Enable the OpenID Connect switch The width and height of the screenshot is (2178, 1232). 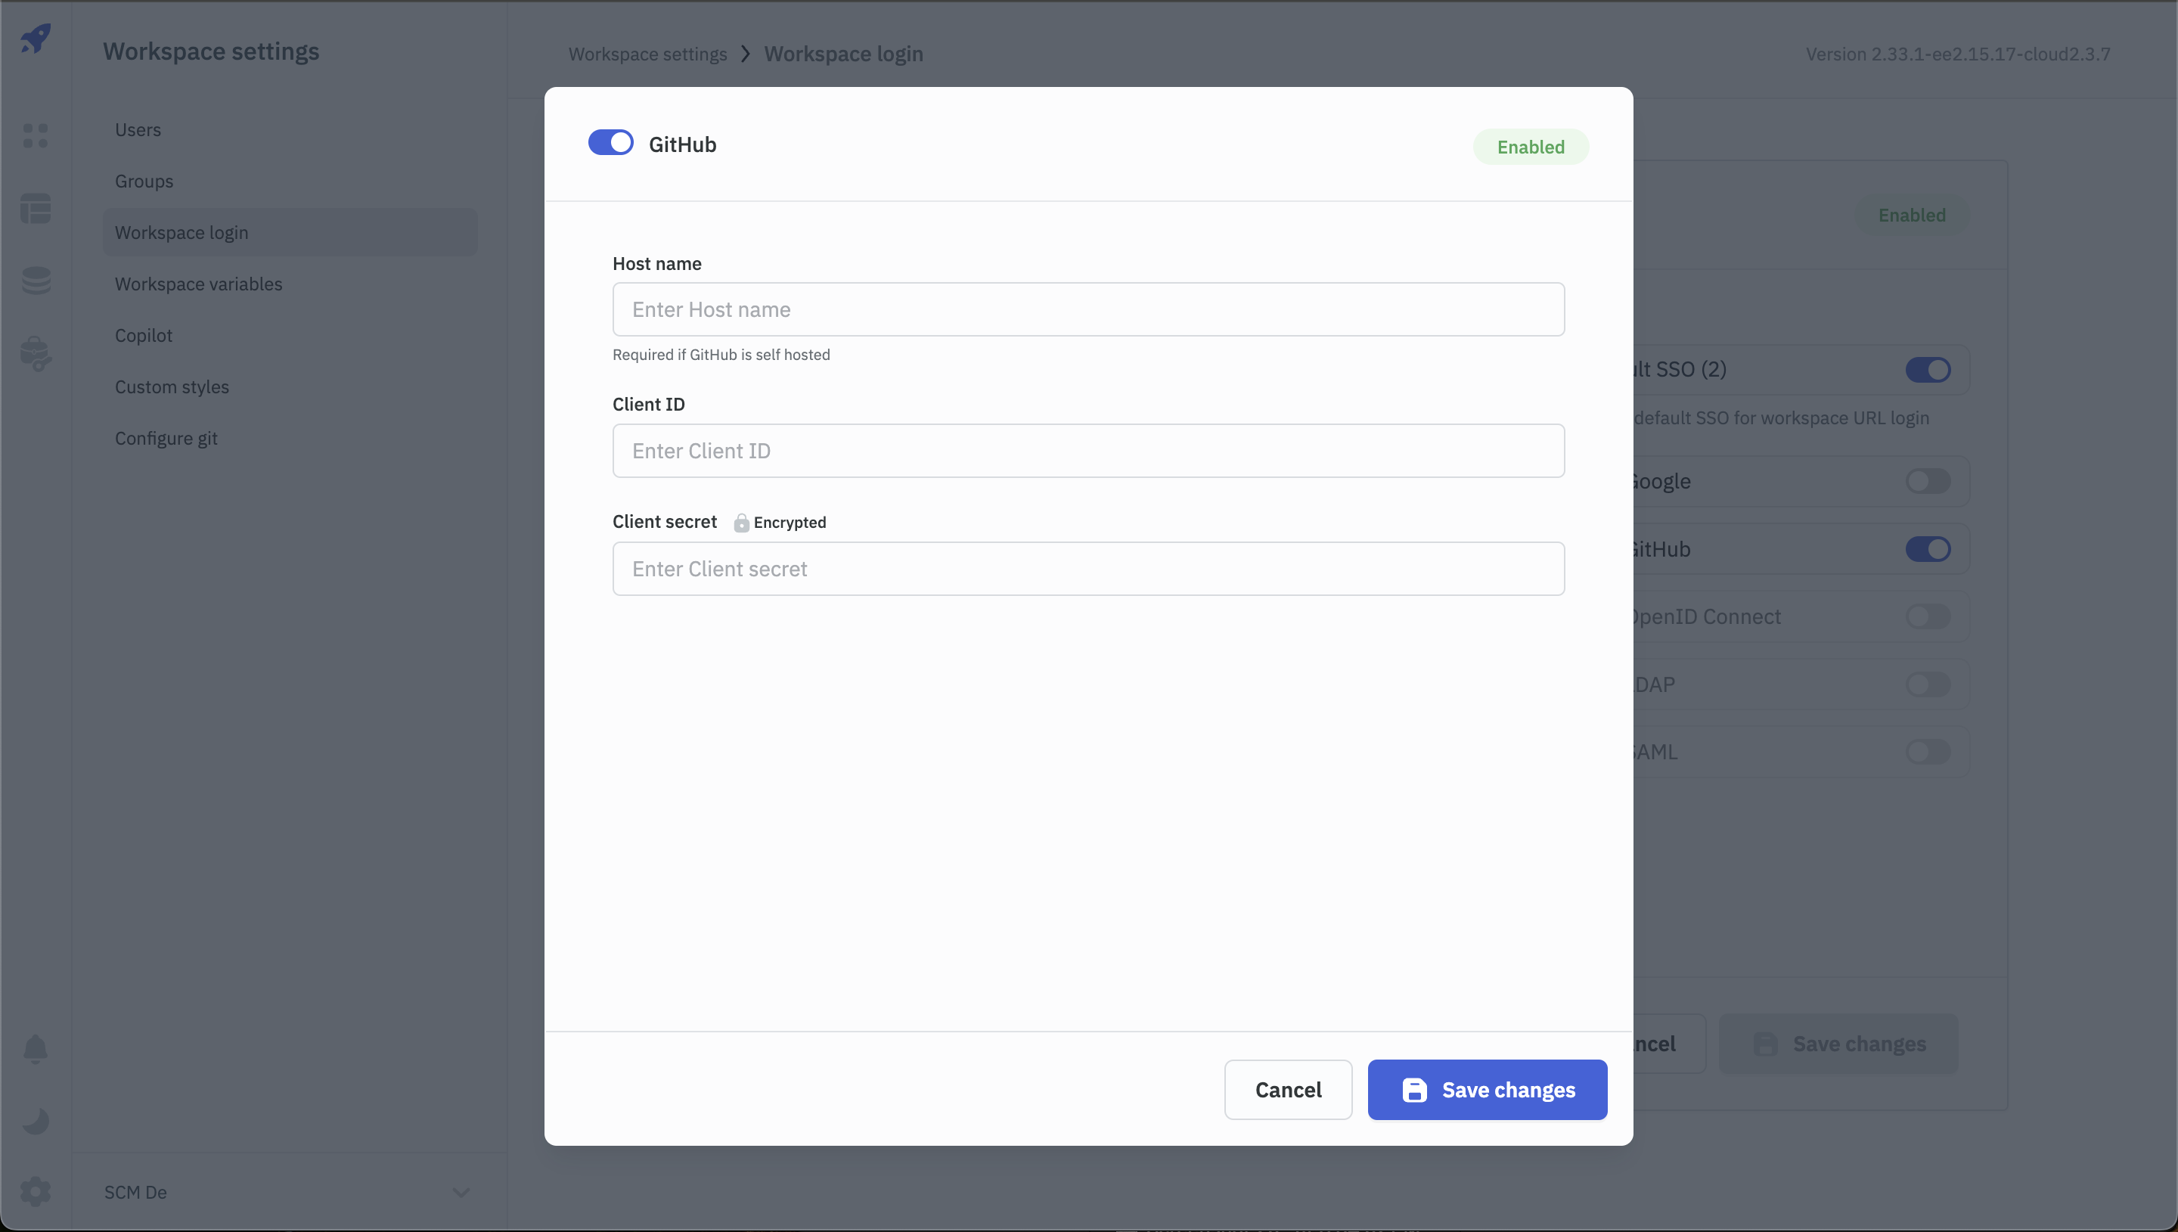tap(1928, 617)
